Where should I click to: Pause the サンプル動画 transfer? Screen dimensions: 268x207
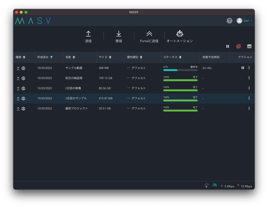[x=243, y=68]
